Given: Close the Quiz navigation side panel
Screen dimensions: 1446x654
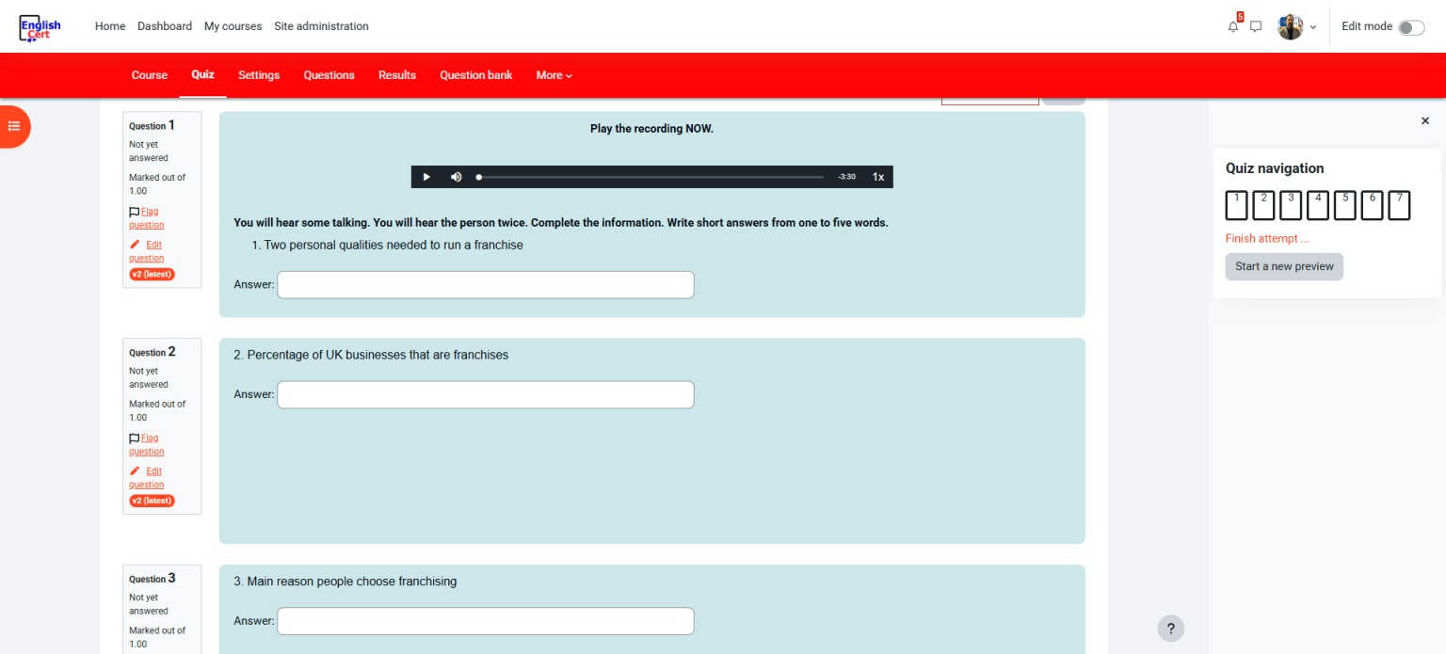Looking at the screenshot, I should click(x=1424, y=121).
